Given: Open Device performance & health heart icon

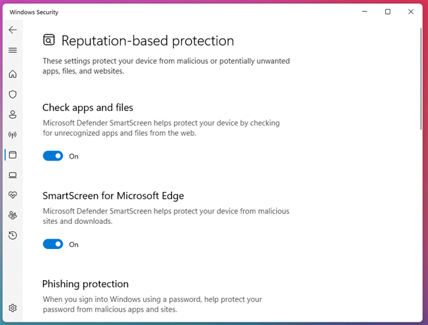Looking at the screenshot, I should [13, 195].
